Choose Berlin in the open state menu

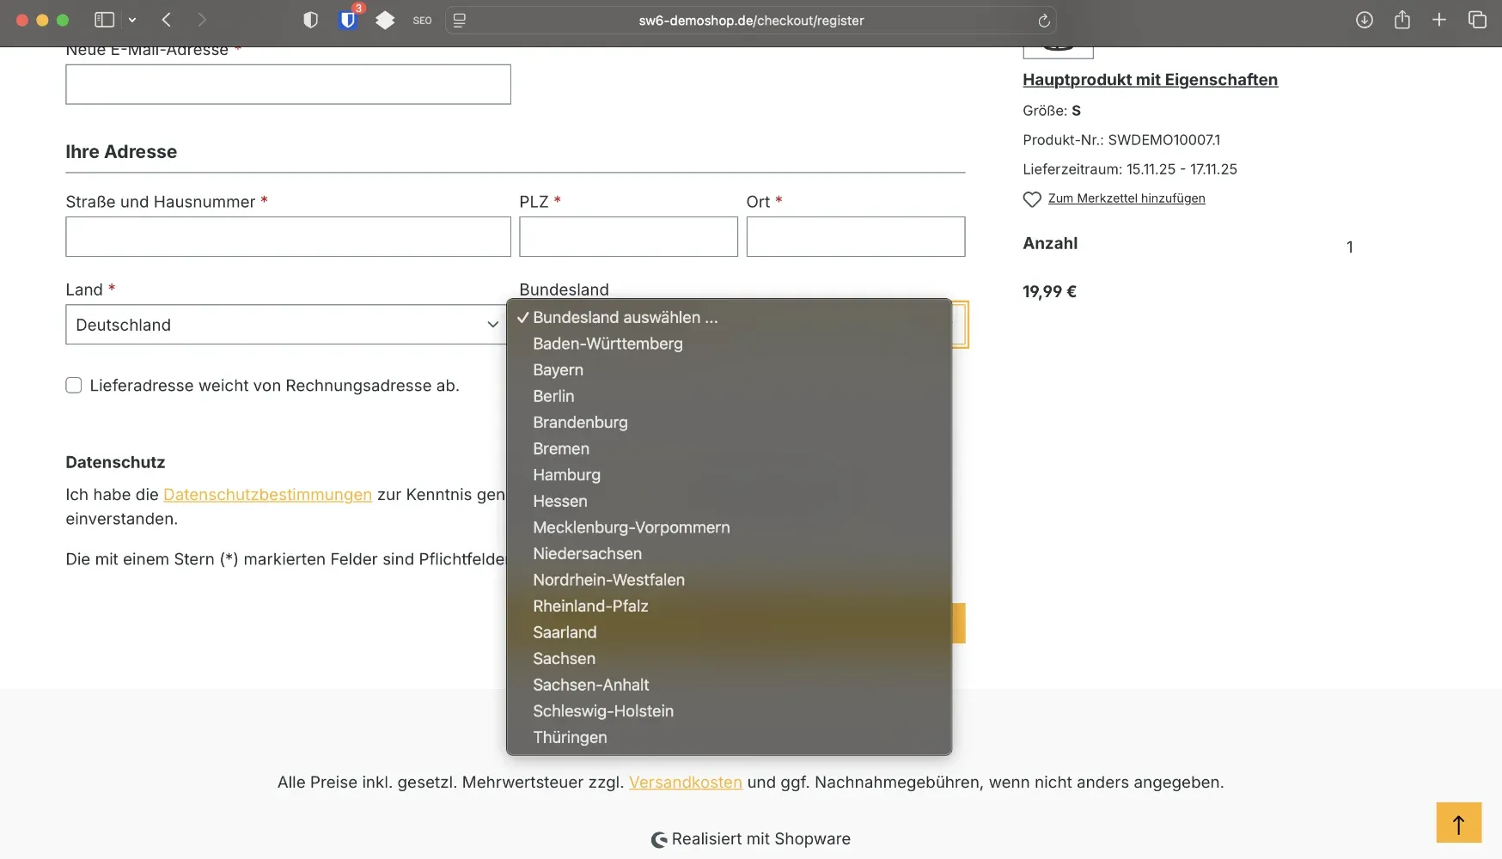pos(553,396)
